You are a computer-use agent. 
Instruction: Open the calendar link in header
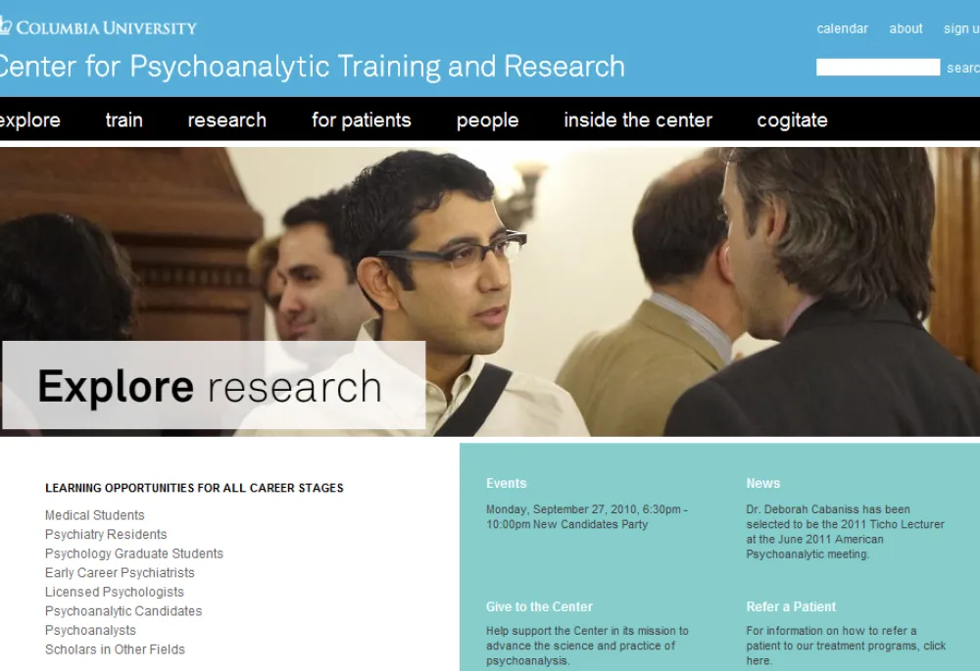click(842, 28)
